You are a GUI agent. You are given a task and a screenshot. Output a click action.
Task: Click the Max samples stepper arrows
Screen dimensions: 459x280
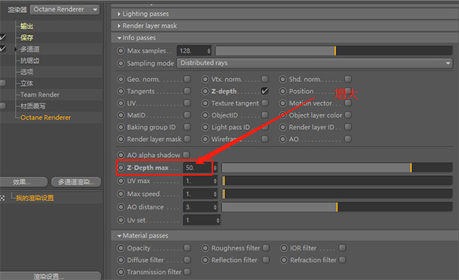coord(209,51)
